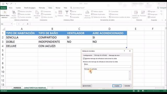This screenshot has height=94, width=167.
Task: Select CARACTERÍSTICAS RESERVAS sheet tab
Action: pos(35,88)
